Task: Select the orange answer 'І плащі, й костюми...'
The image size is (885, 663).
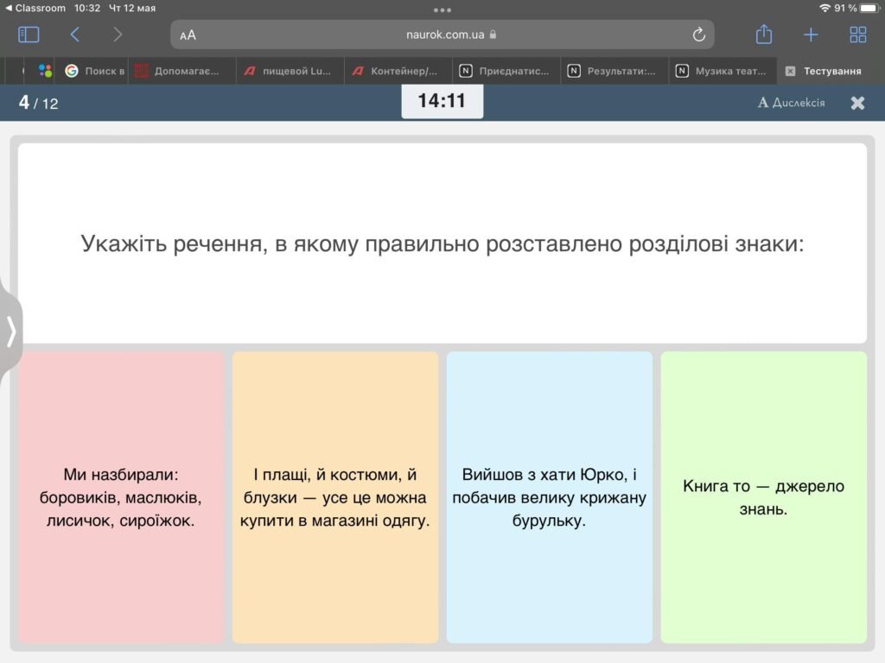Action: coord(335,497)
